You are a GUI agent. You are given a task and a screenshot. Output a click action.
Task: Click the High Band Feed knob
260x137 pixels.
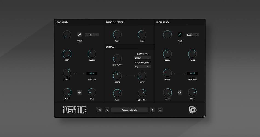coord(167,54)
